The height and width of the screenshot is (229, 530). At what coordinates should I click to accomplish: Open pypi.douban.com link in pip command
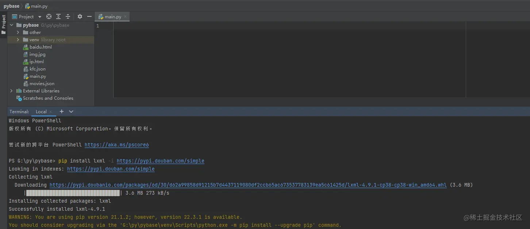tap(161, 161)
